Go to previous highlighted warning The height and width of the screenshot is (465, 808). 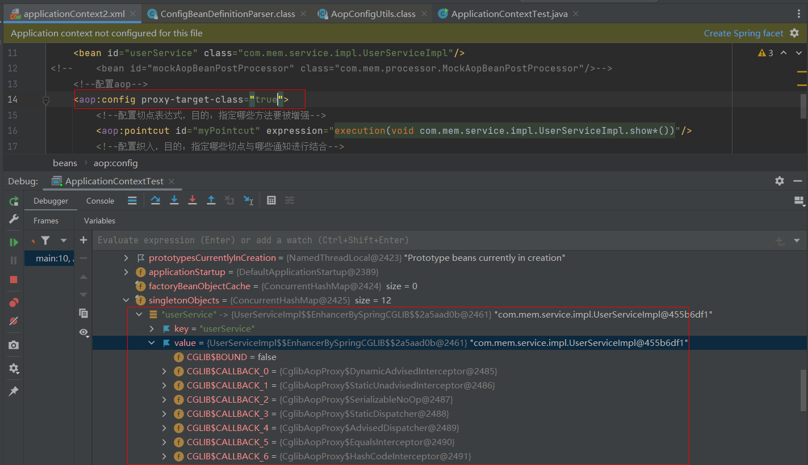784,53
